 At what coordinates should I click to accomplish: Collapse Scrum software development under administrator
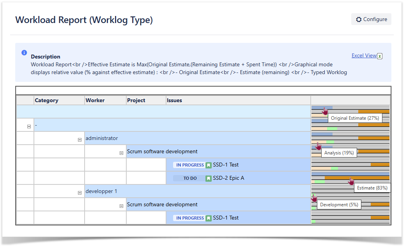(x=121, y=153)
